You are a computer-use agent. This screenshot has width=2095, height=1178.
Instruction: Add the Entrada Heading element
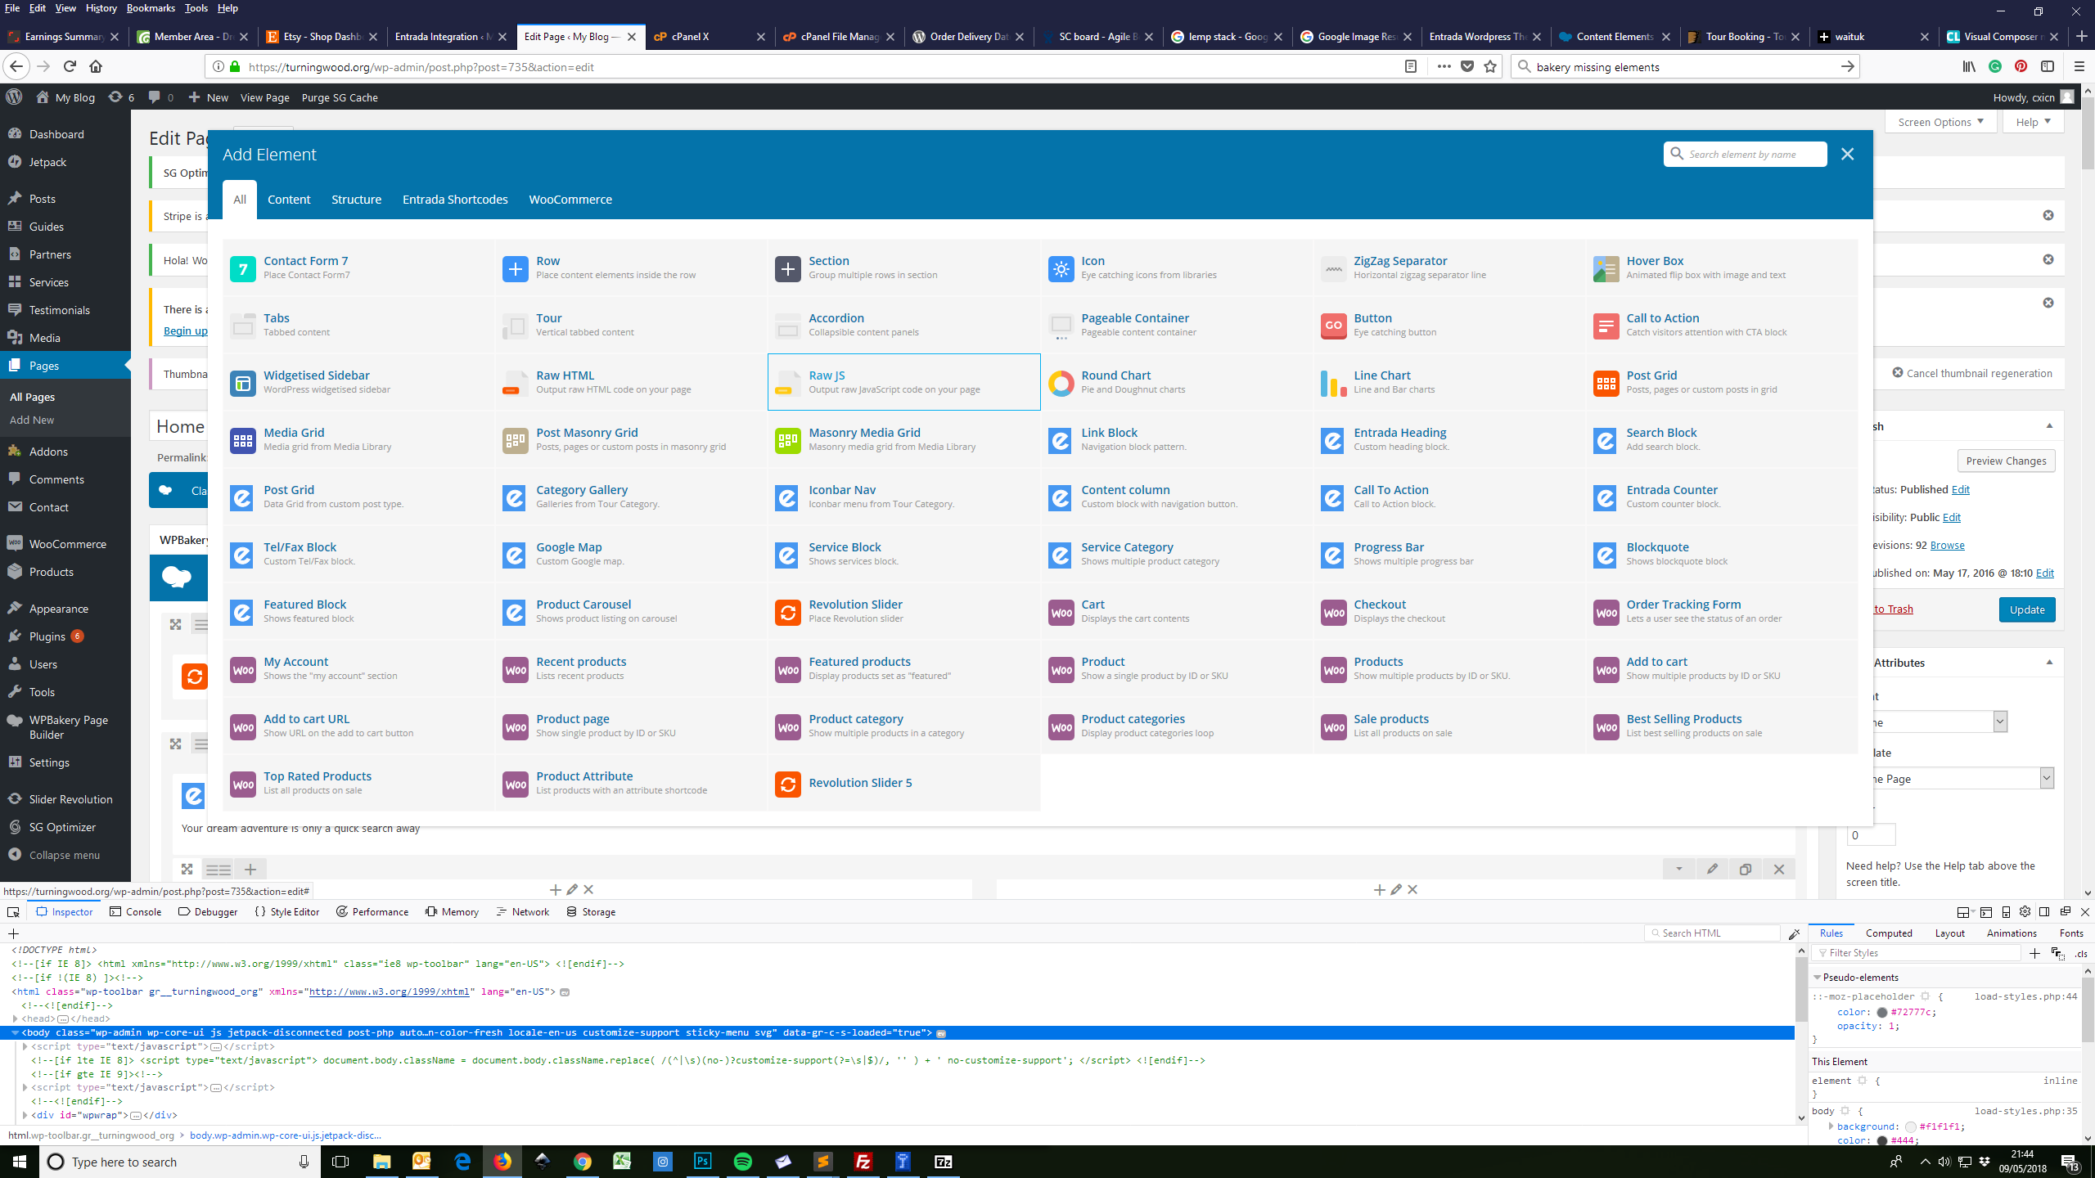point(1448,439)
